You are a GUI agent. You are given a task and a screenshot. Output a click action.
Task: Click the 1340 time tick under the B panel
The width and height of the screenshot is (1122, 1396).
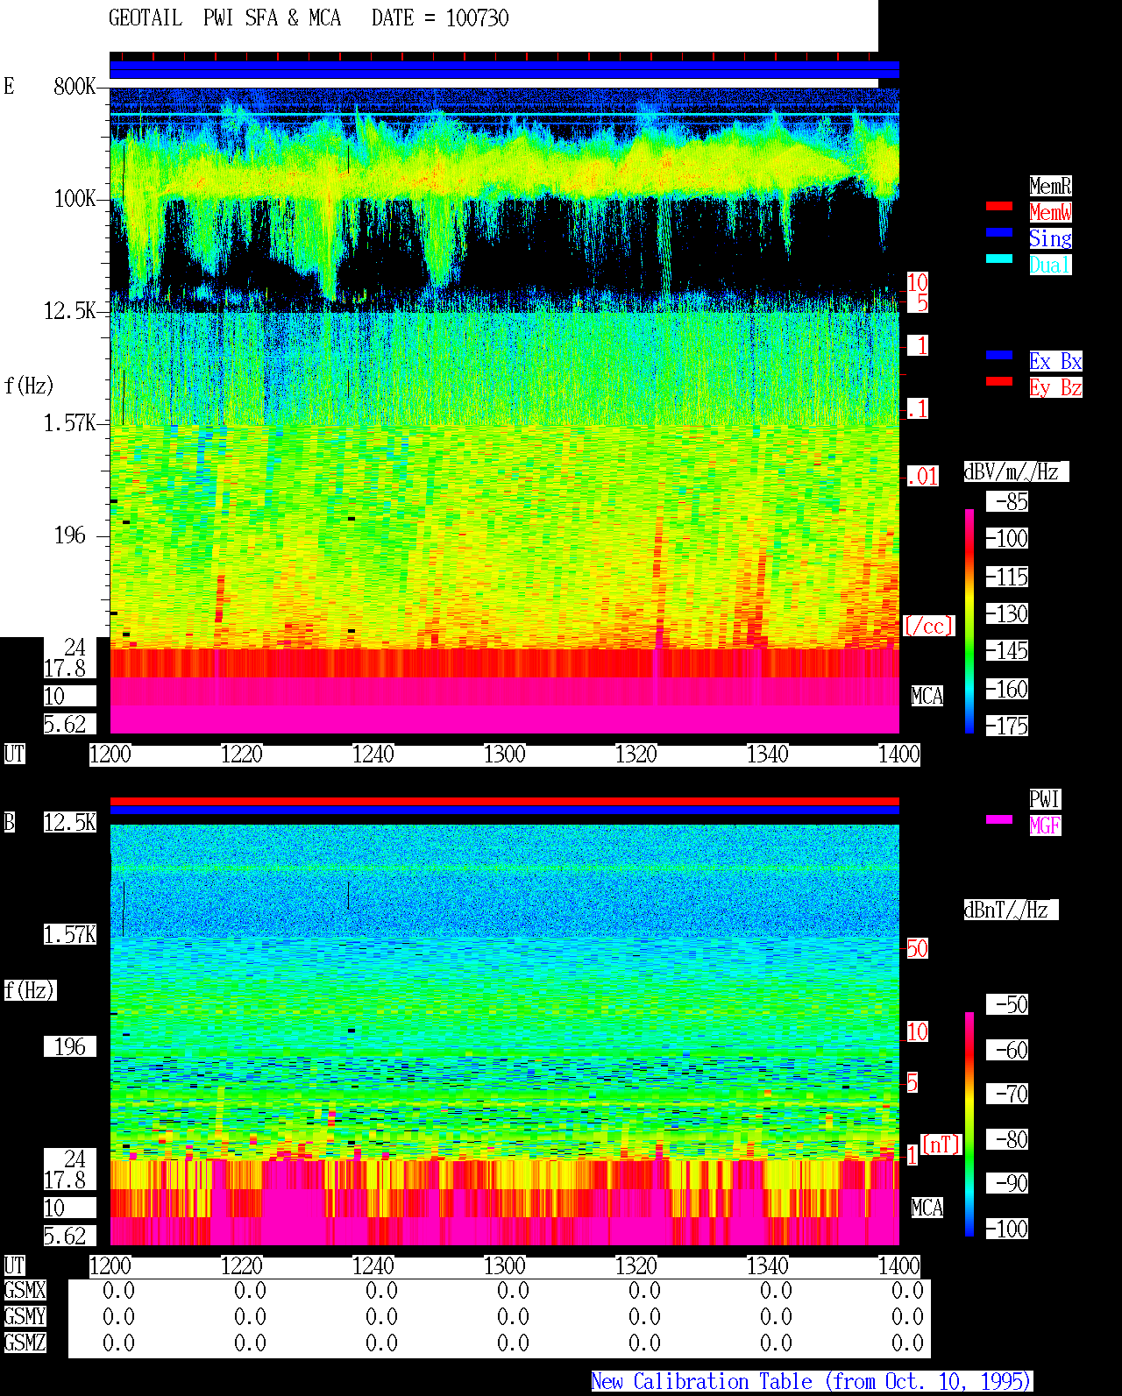click(767, 1265)
